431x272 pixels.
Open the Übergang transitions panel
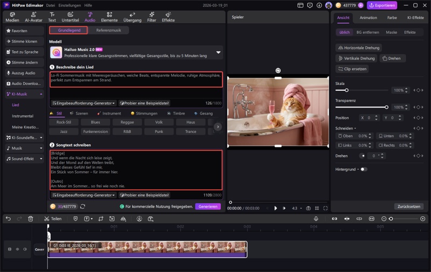point(132,17)
